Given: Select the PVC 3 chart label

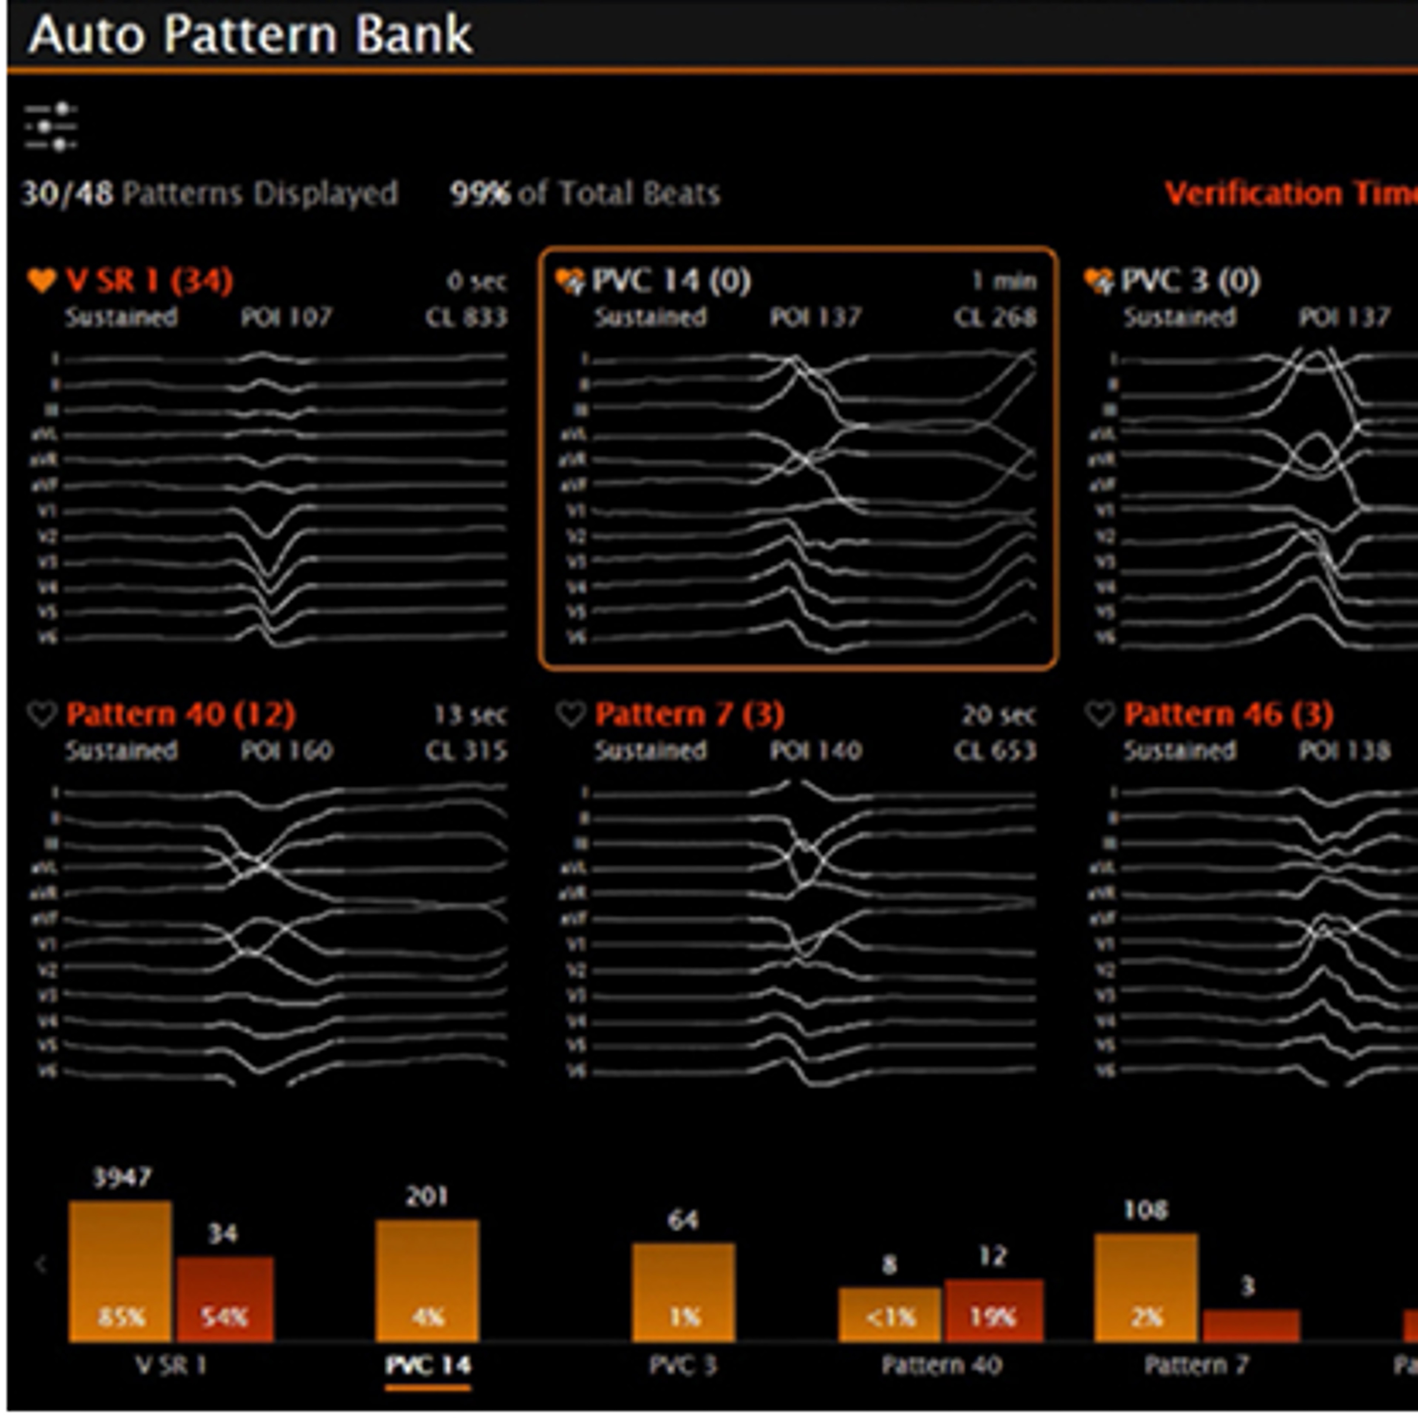Looking at the screenshot, I should click(x=683, y=1365).
